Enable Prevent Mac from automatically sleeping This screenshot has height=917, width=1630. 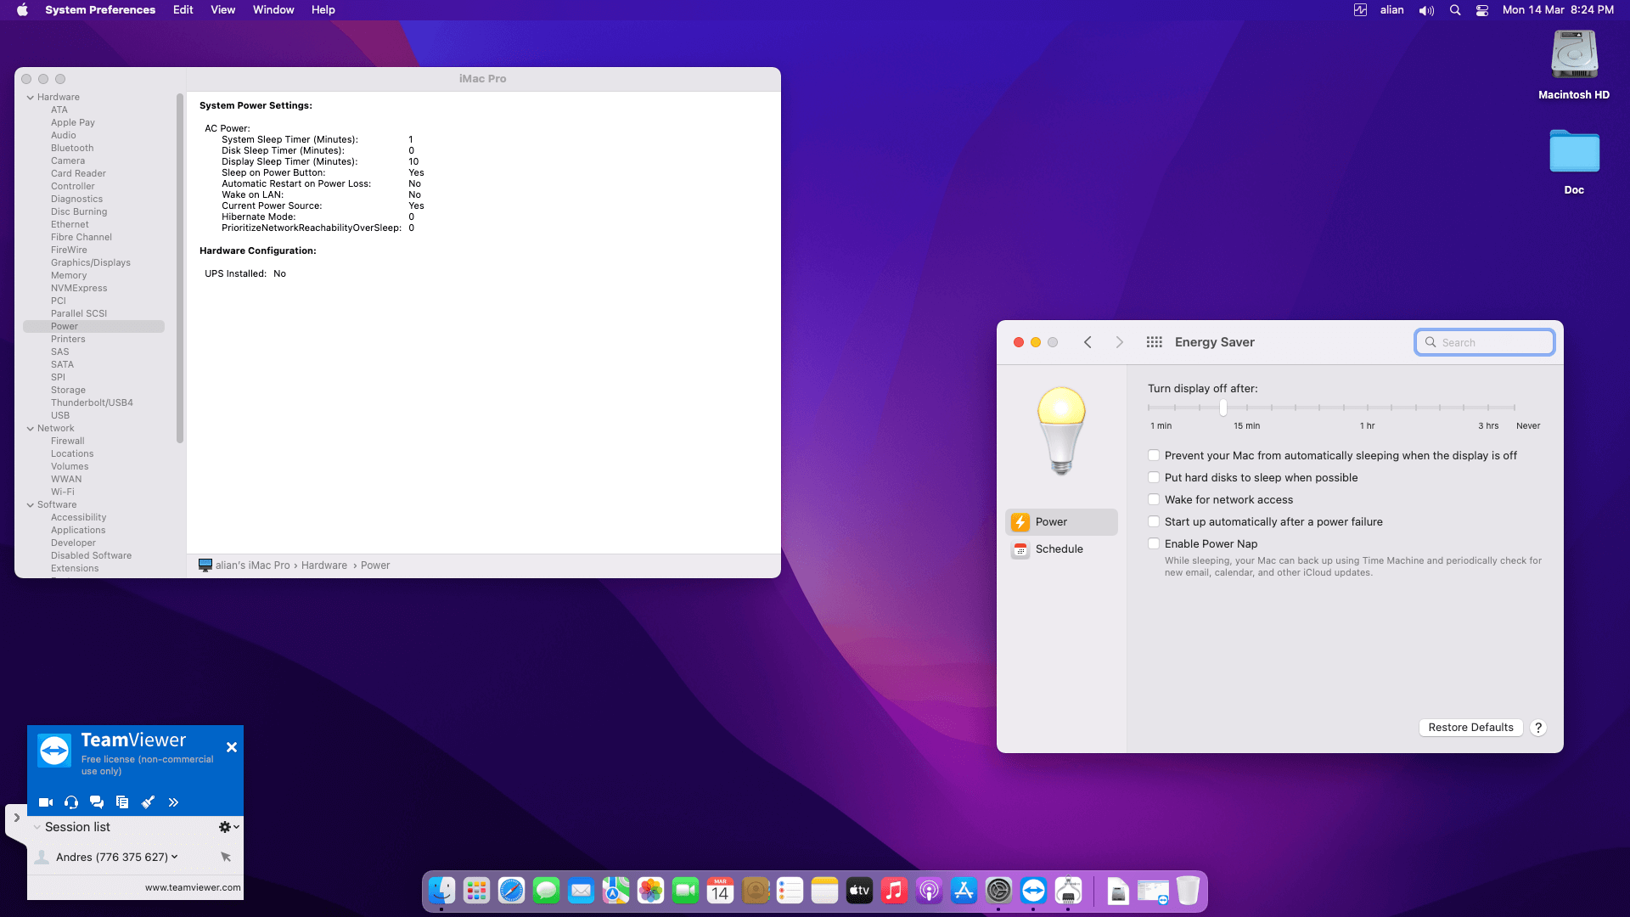click(x=1154, y=456)
